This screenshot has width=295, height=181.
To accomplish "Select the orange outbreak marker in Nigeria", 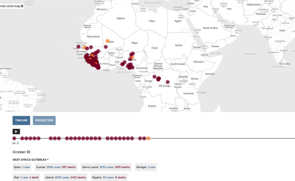I will point(132,57).
